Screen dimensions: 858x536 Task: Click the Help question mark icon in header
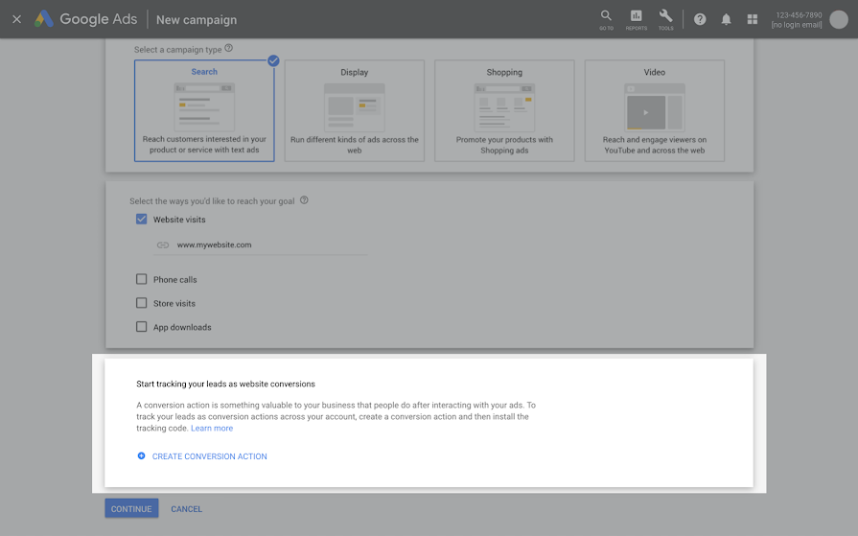click(700, 19)
